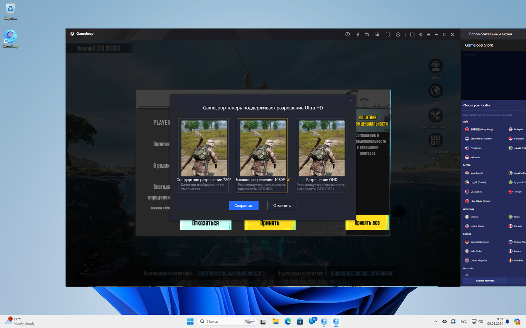
Task: Click the Explore JollyMax button
Action: point(485,281)
